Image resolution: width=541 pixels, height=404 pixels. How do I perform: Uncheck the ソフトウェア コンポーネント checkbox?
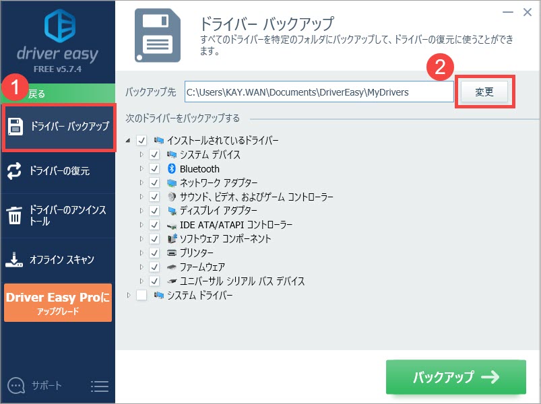(154, 239)
